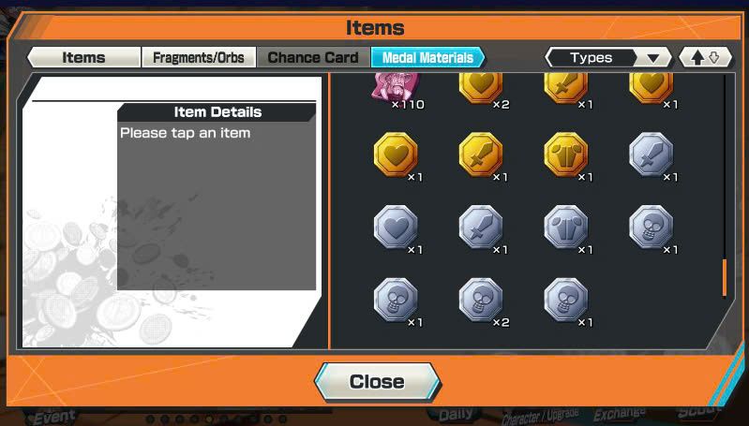
Task: Select the Medal Materials tab
Action: (x=427, y=57)
